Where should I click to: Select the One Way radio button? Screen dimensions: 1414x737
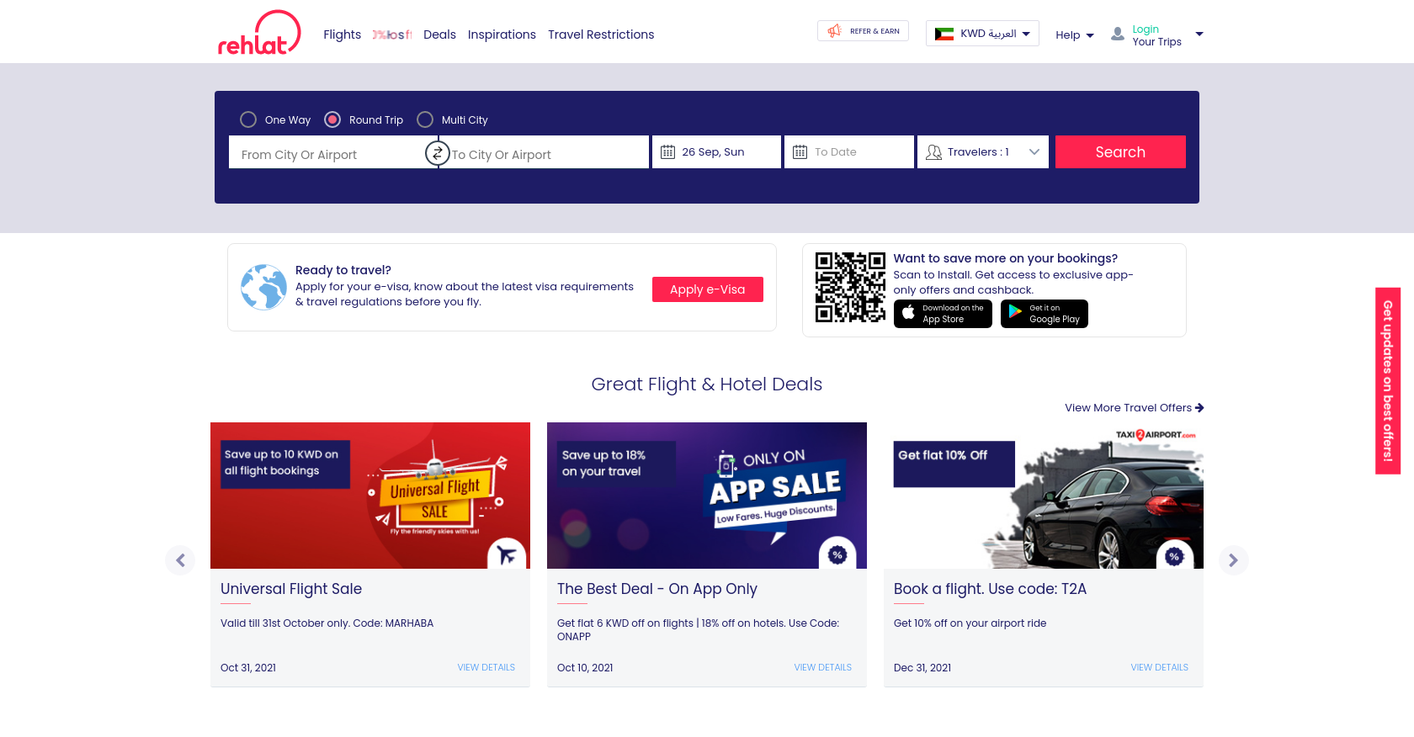click(248, 119)
